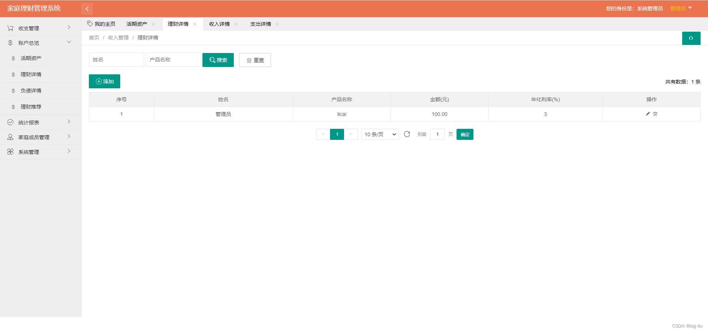
Task: Select the 理财详情 tab
Action: click(x=178, y=24)
